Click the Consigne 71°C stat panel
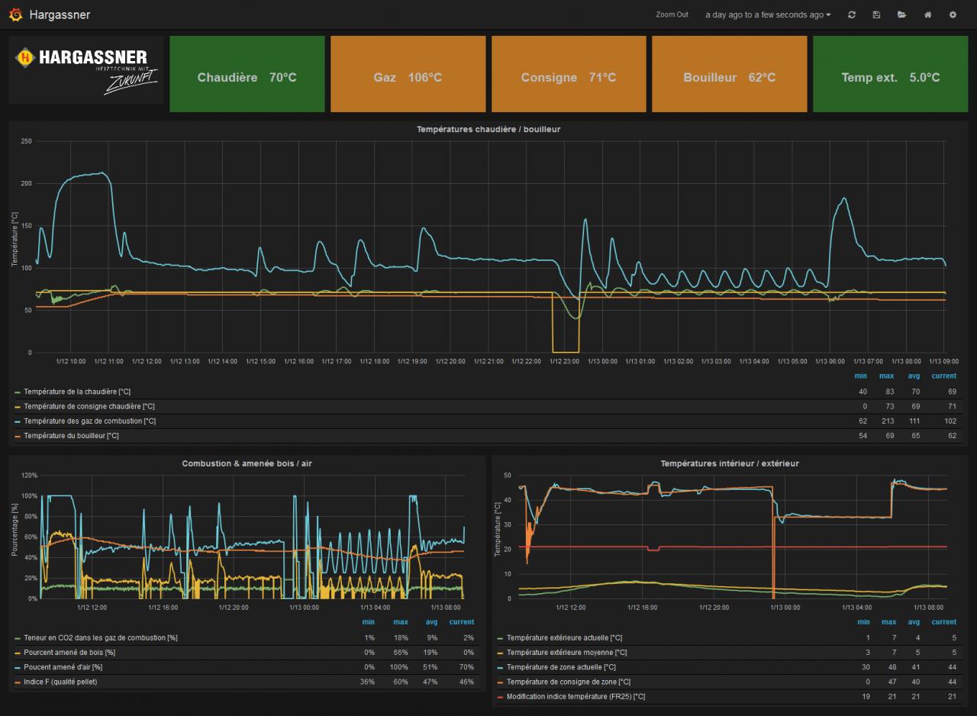The width and height of the screenshot is (977, 716). click(x=569, y=74)
